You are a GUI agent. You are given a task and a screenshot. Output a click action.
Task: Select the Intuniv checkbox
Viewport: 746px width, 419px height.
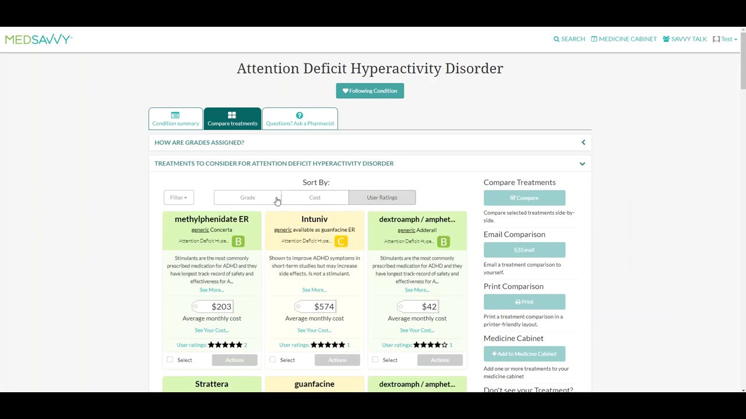pos(273,360)
